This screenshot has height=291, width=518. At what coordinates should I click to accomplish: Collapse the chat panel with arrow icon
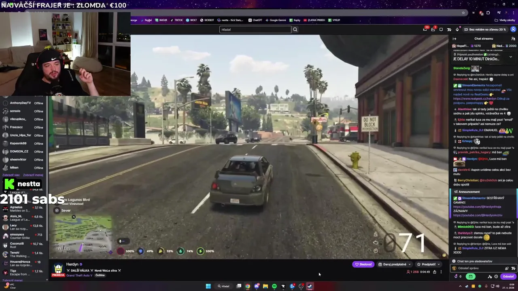pyautogui.click(x=454, y=39)
